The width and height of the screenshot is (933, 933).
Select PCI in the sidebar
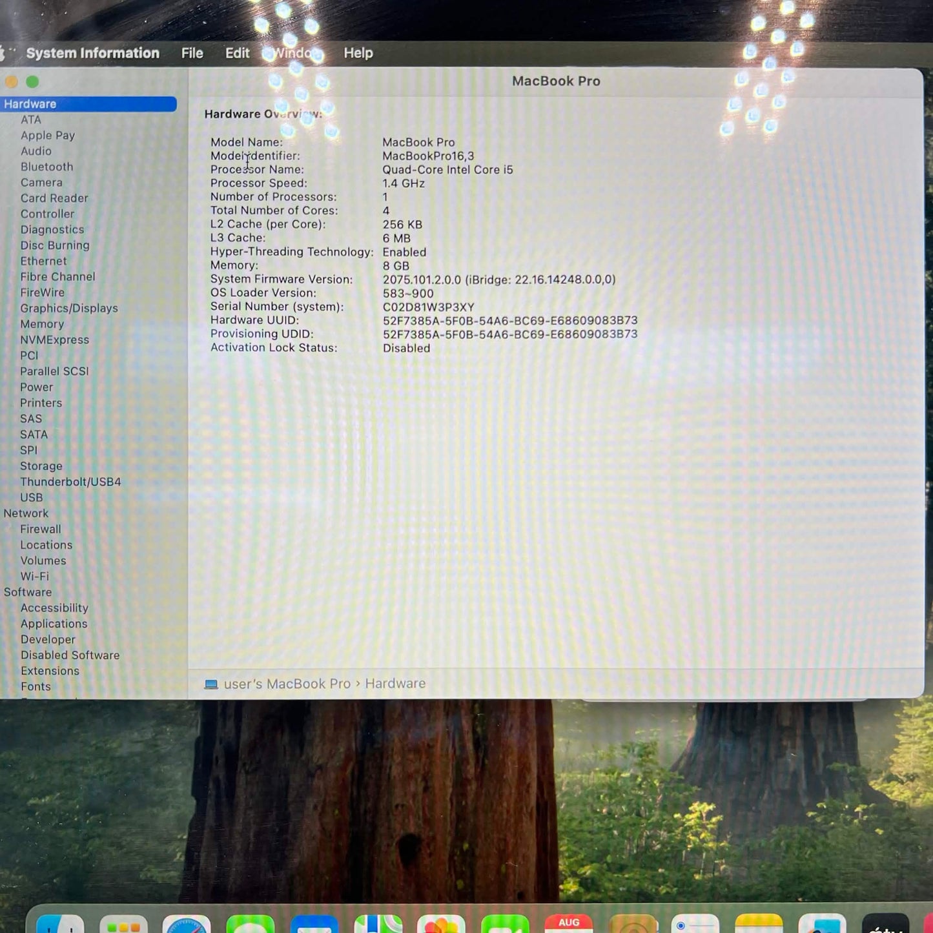29,356
